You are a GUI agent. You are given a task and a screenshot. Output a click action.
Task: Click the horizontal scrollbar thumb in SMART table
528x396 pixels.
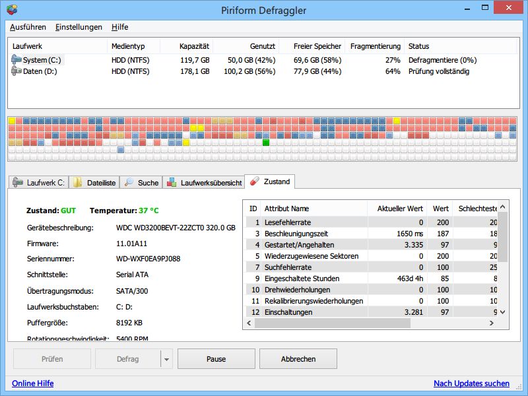[333, 323]
